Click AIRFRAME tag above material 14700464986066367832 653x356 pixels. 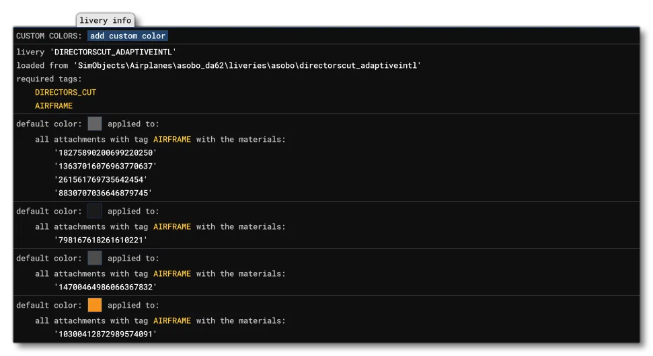tap(172, 273)
